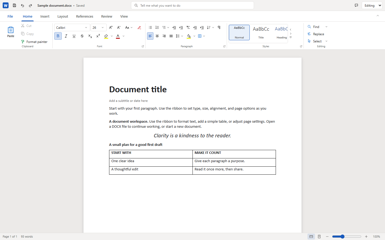Toggle Subscript formatting

pos(90,36)
